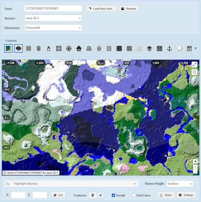201x202 pixels.
Task: Click the seed info badge at map bottom
Action: pyautogui.click(x=31, y=173)
